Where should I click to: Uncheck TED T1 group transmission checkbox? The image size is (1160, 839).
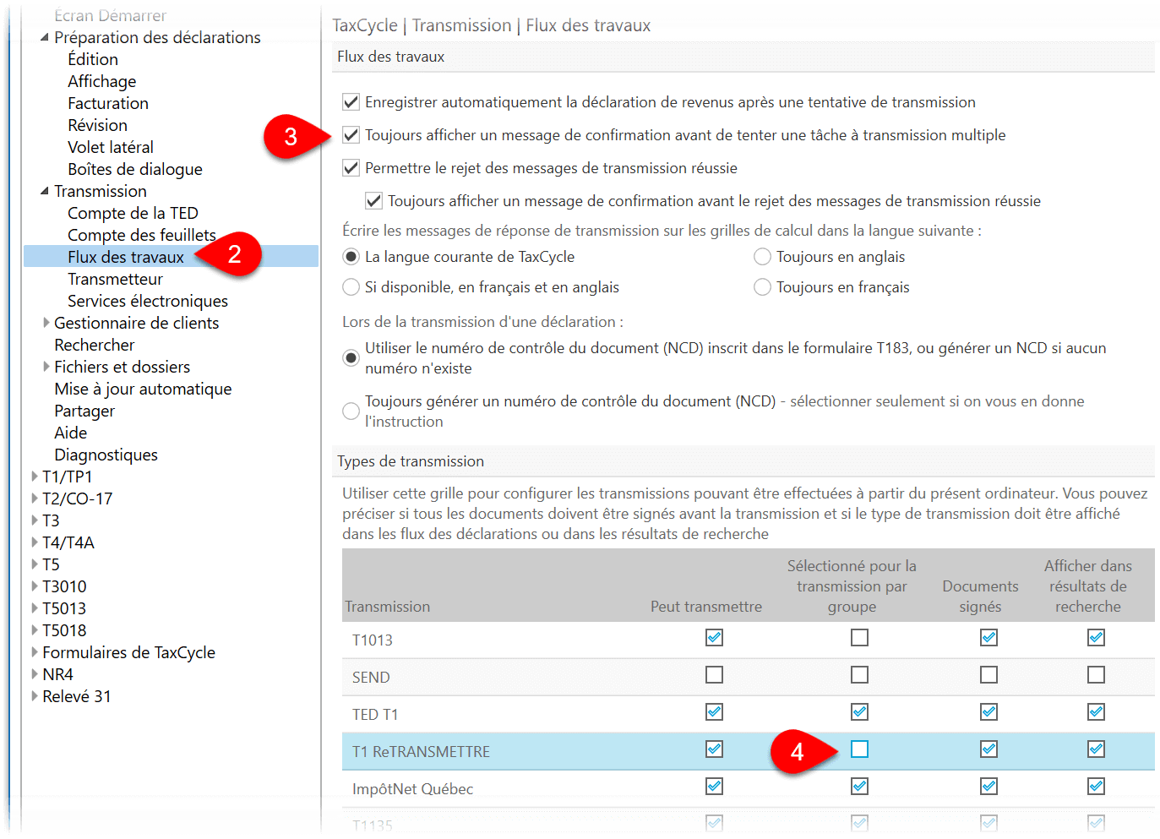coord(859,712)
